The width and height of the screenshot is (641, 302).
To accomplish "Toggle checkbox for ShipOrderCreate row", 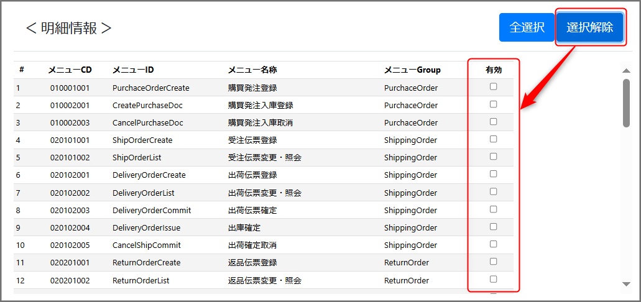I will pyautogui.click(x=493, y=139).
